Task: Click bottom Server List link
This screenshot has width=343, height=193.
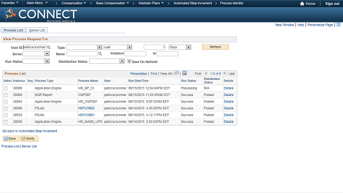Action: [29, 146]
